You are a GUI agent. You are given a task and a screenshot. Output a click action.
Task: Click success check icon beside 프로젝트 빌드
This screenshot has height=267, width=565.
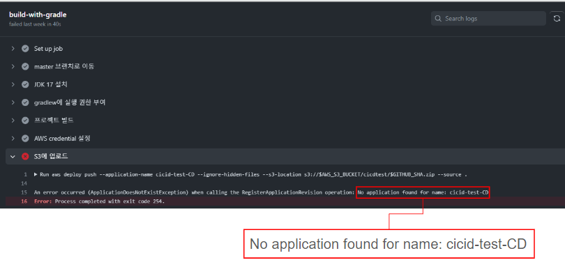pyautogui.click(x=25, y=121)
